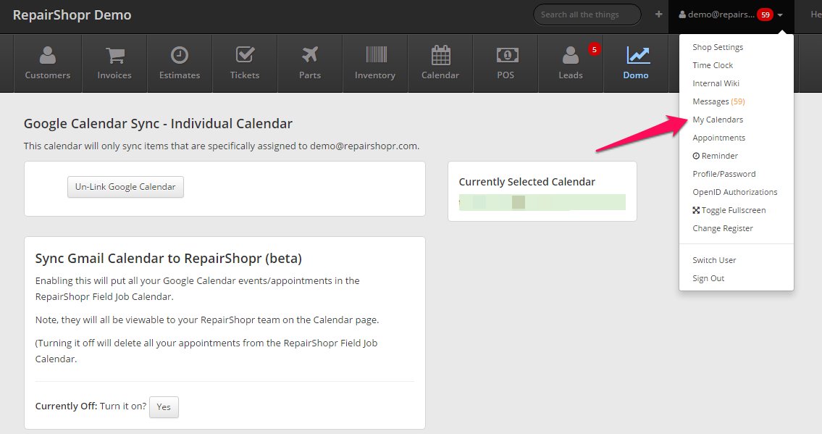This screenshot has height=434, width=822.
Task: Open Leads via the person icon
Action: coord(571,55)
